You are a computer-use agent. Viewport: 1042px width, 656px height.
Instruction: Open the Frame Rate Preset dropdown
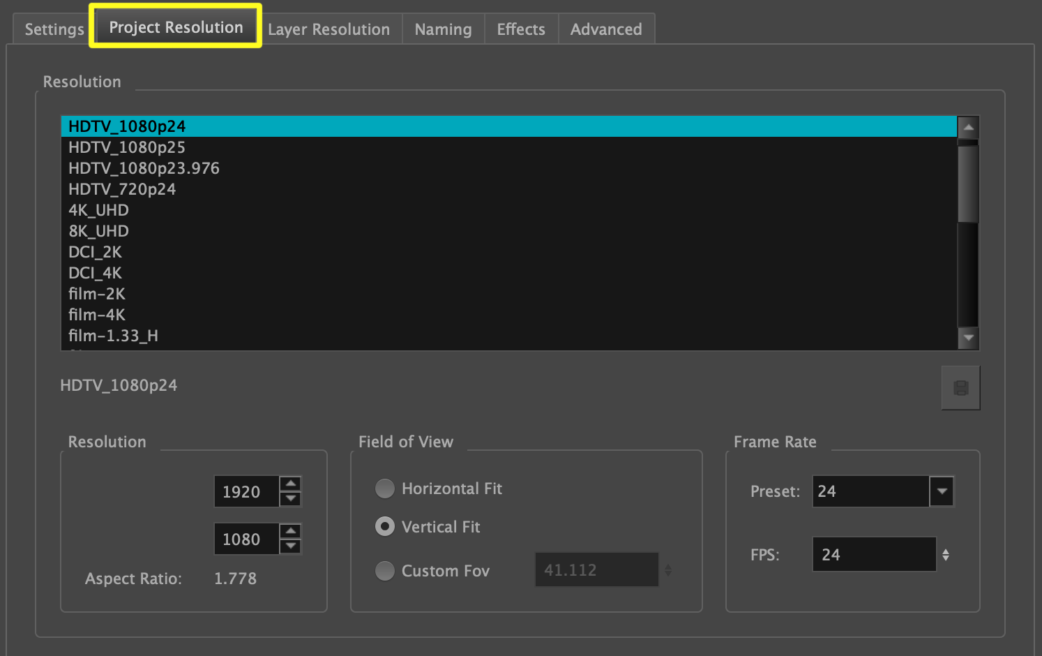942,491
